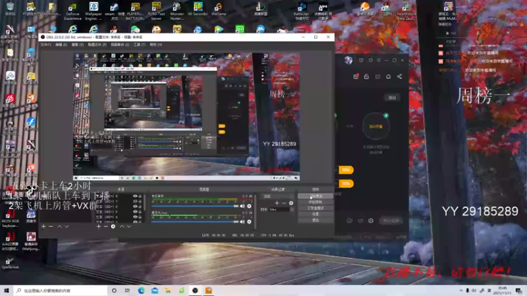Open 60 Seconds! desktop shortcut
Viewport: 527px width, 296px height.
[x=198, y=9]
